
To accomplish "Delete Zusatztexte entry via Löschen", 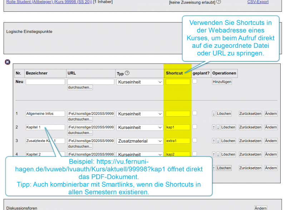I will coord(228,141).
